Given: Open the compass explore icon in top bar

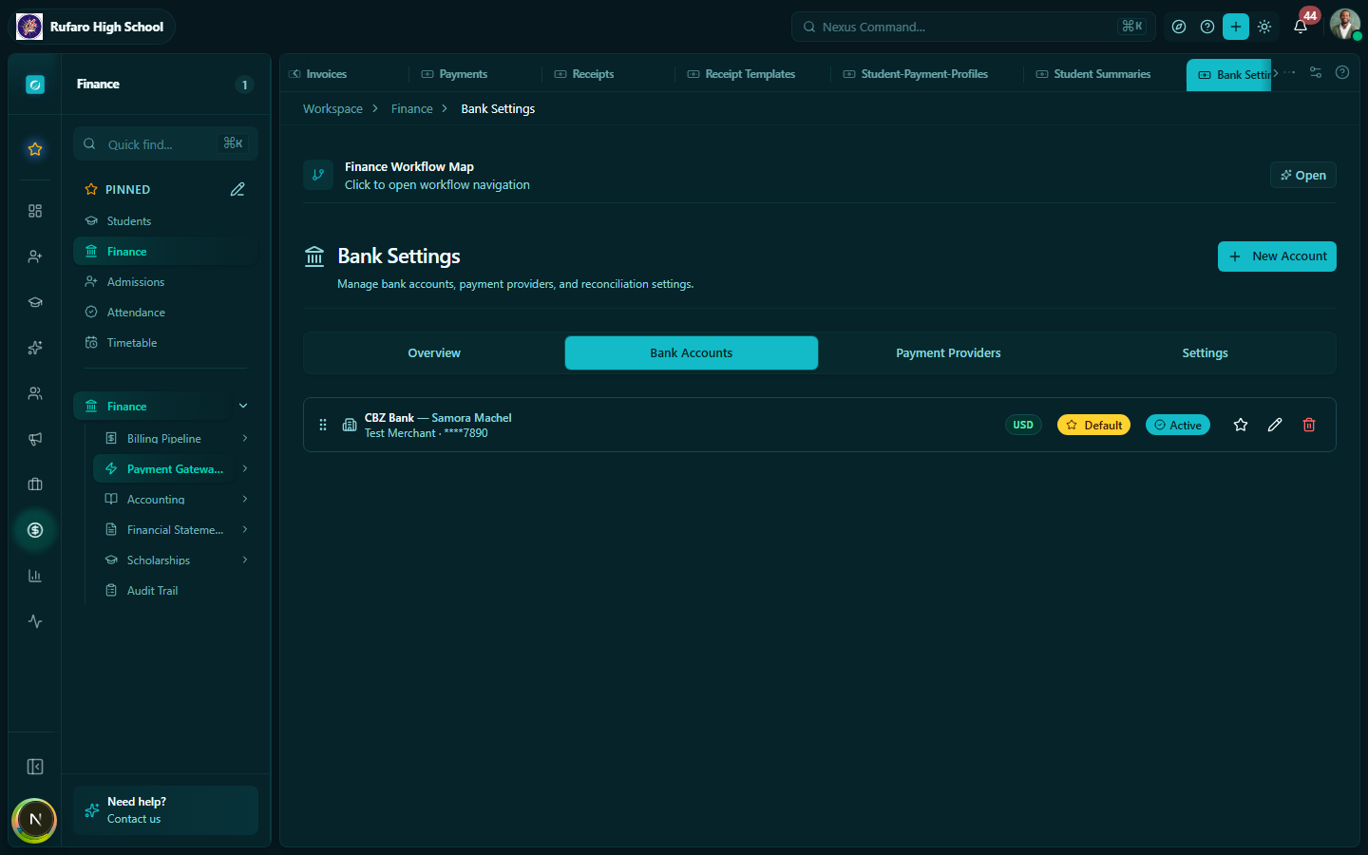Looking at the screenshot, I should [x=1179, y=27].
